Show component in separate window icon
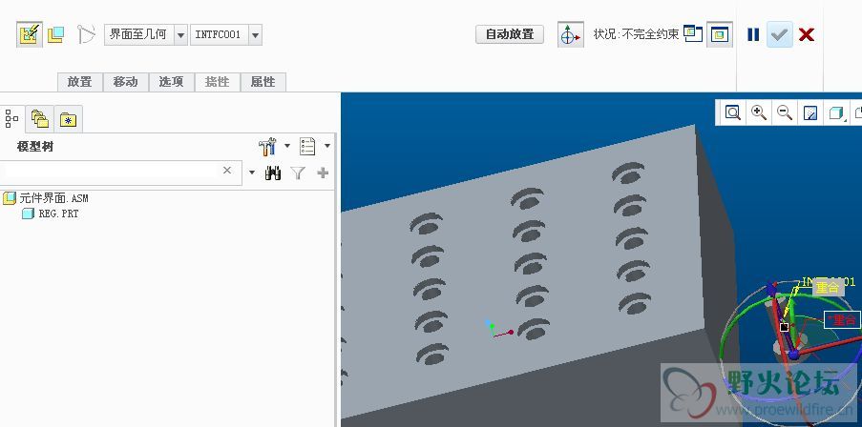The image size is (862, 427). [x=693, y=34]
